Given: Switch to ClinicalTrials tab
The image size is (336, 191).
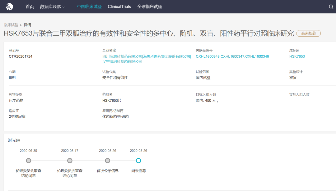Looking at the screenshot, I should click(x=119, y=7).
